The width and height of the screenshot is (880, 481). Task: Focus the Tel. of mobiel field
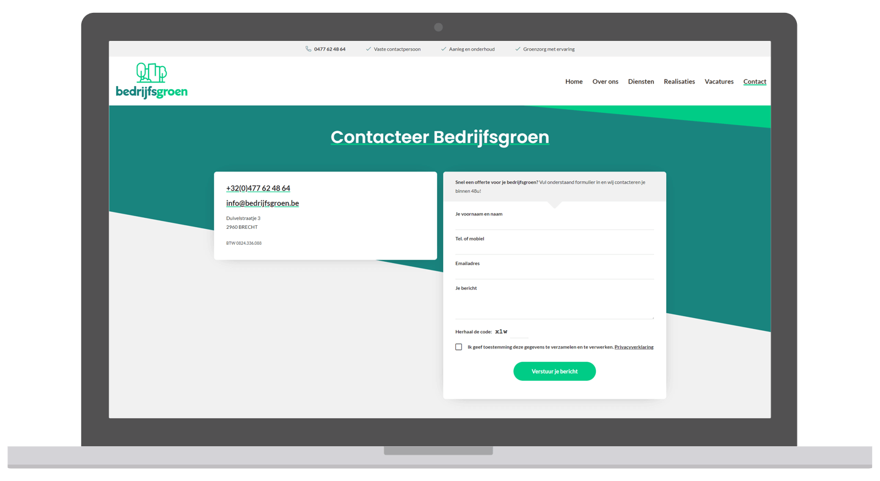(x=554, y=248)
